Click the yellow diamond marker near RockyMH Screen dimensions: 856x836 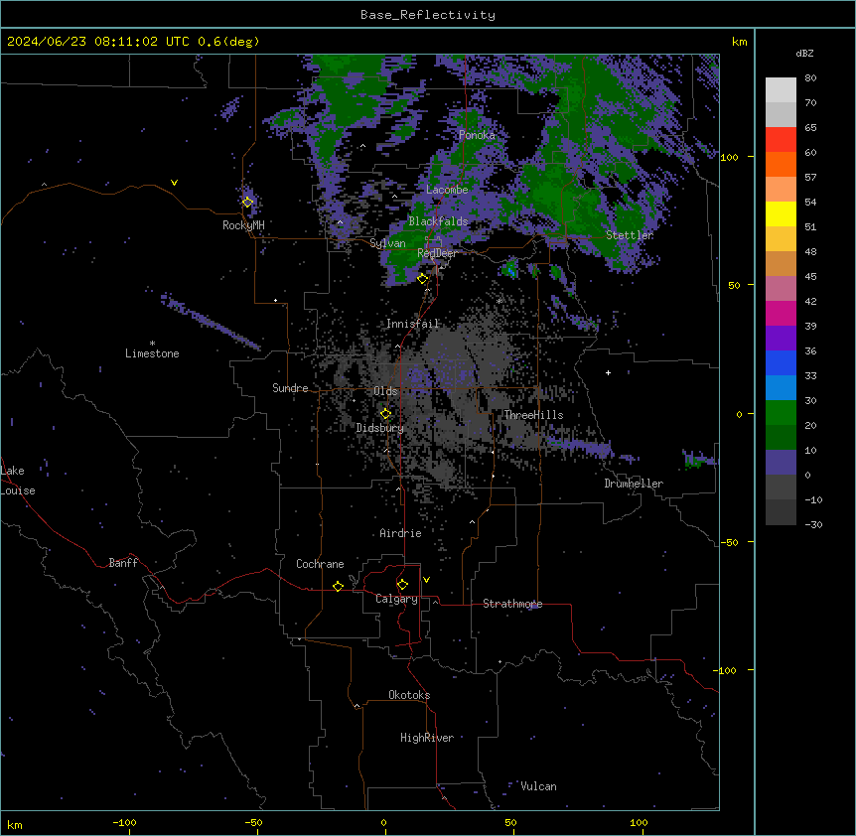tap(247, 203)
